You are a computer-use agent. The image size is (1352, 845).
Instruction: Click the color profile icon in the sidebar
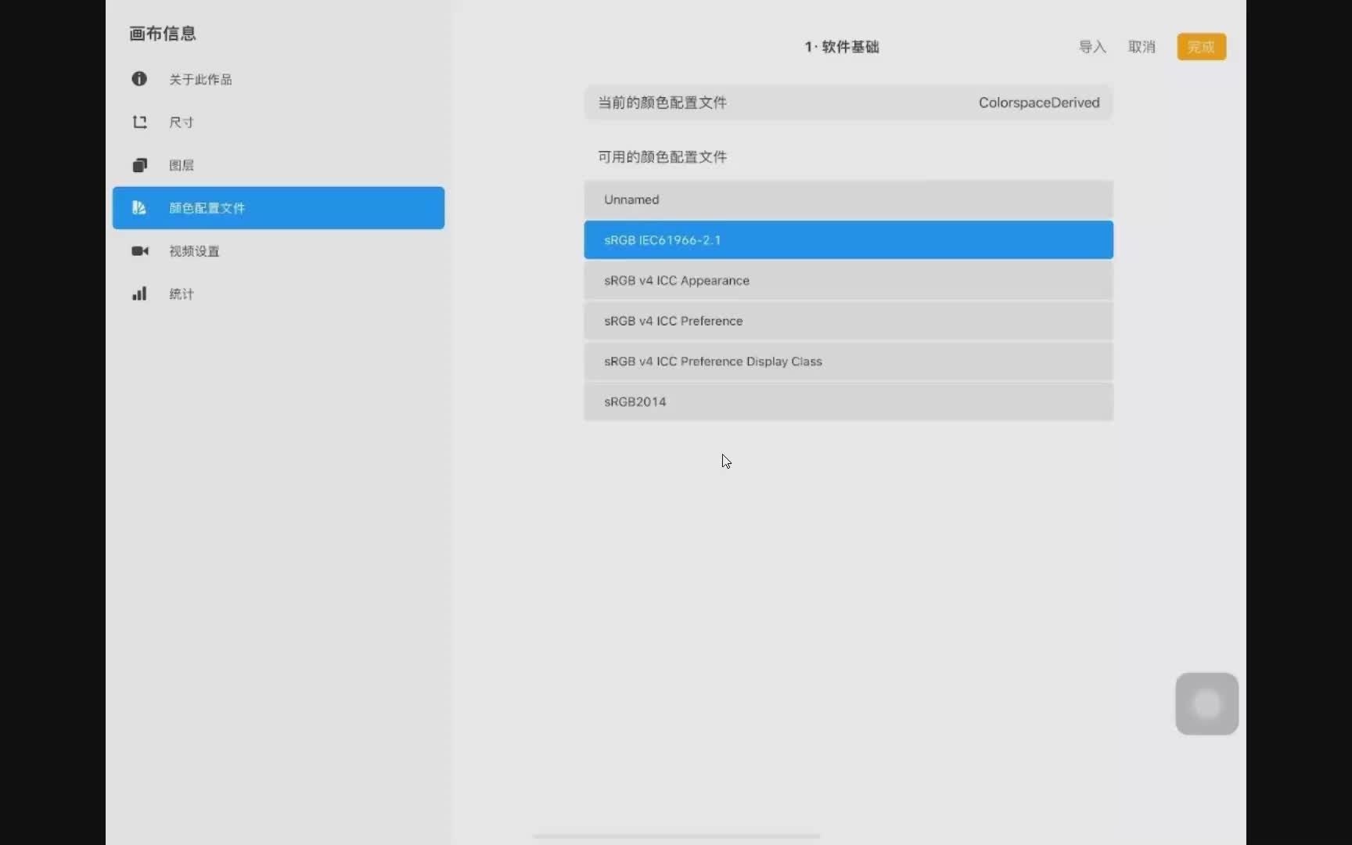click(x=139, y=207)
